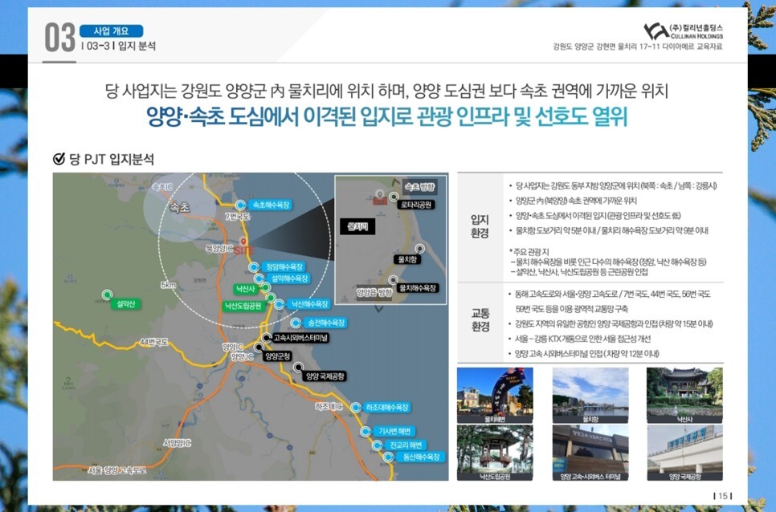The image size is (776, 512).
Task: Select the red SITE pin on the map
Action: point(243,242)
